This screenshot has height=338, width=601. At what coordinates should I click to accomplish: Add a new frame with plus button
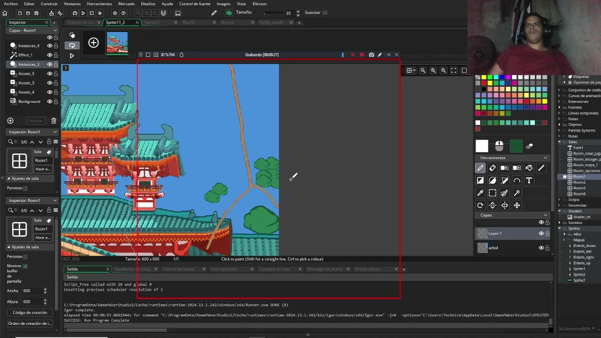(93, 43)
